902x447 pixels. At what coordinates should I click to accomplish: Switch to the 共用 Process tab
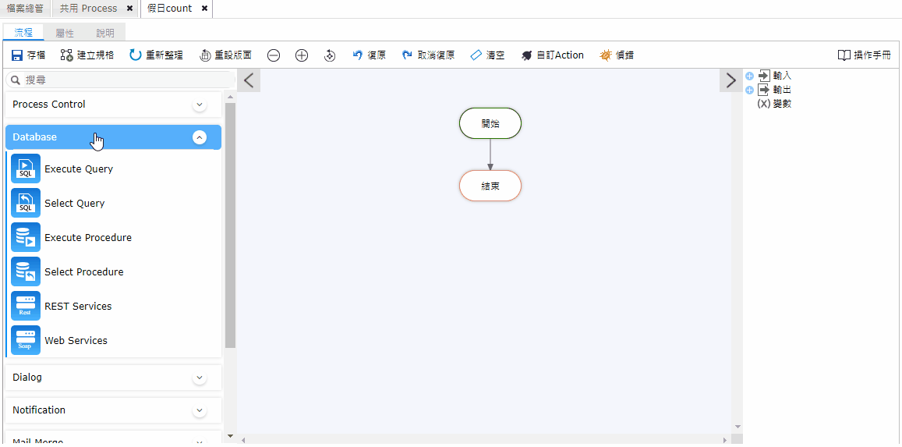coord(88,9)
